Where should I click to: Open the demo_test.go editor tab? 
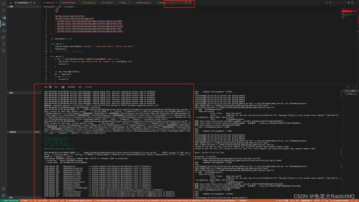144,2
